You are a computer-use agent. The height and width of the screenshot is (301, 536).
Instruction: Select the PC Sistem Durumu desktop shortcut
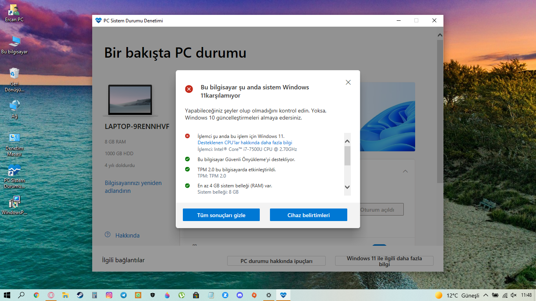[15, 176]
